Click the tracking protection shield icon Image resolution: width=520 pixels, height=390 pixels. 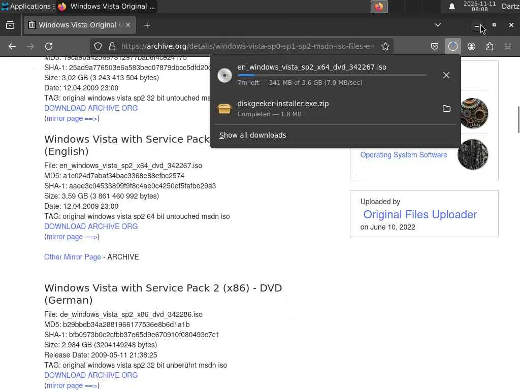click(x=98, y=46)
